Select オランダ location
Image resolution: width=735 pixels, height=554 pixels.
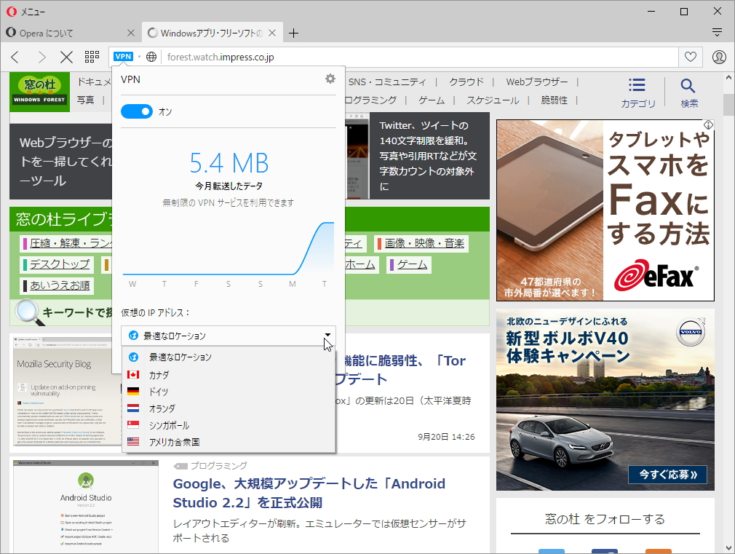(229, 408)
